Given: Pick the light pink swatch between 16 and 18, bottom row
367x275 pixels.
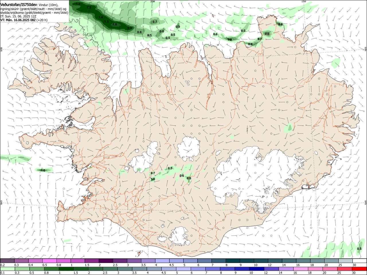Looking at the screenshot, I should tap(300, 269).
